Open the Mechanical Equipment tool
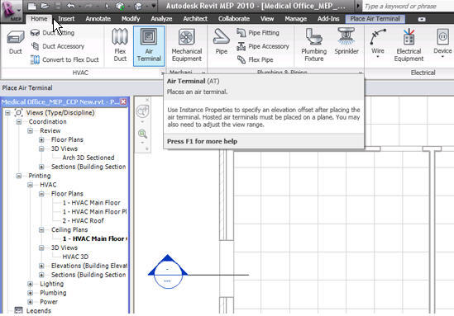The image size is (454, 316). pyautogui.click(x=187, y=45)
